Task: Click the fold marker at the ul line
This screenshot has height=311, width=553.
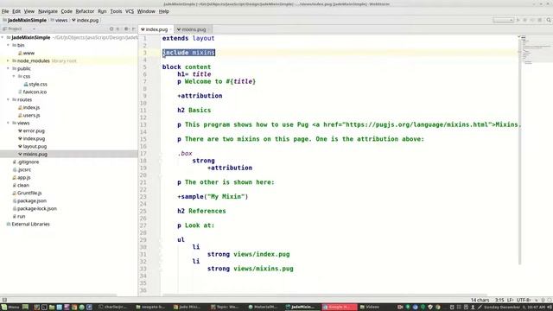Action: [161, 240]
